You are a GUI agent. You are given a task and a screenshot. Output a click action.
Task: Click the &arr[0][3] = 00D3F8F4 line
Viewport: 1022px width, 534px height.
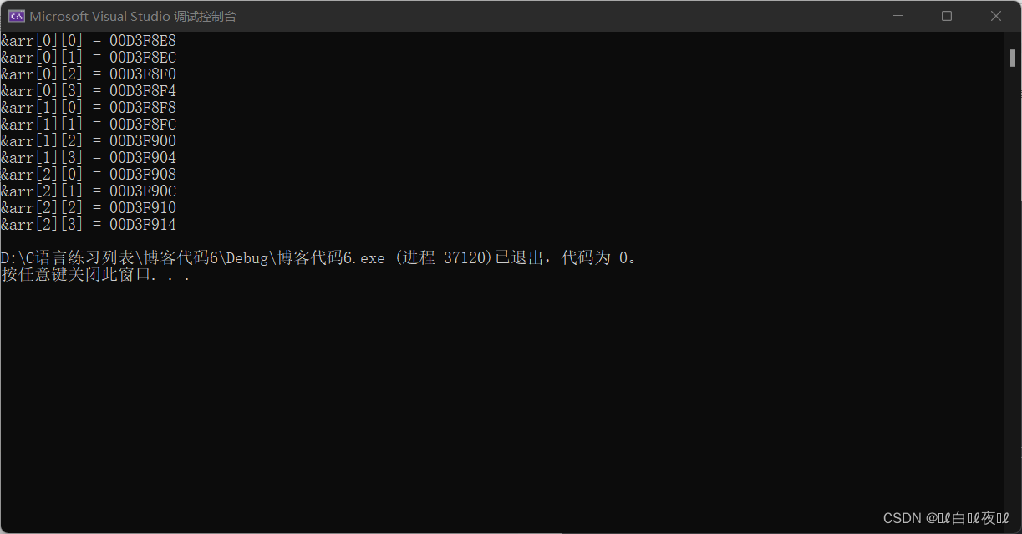coord(89,90)
